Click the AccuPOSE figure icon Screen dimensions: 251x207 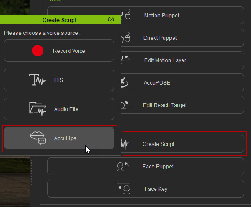125,82
